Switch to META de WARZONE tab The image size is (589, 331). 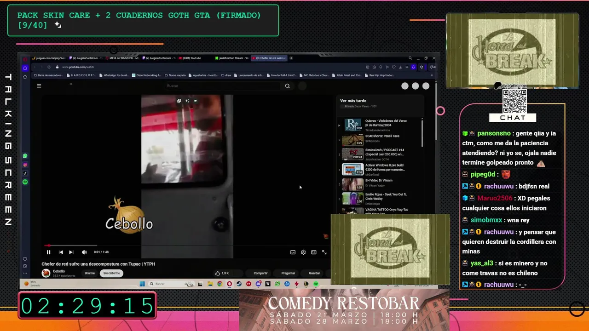[x=123, y=58]
